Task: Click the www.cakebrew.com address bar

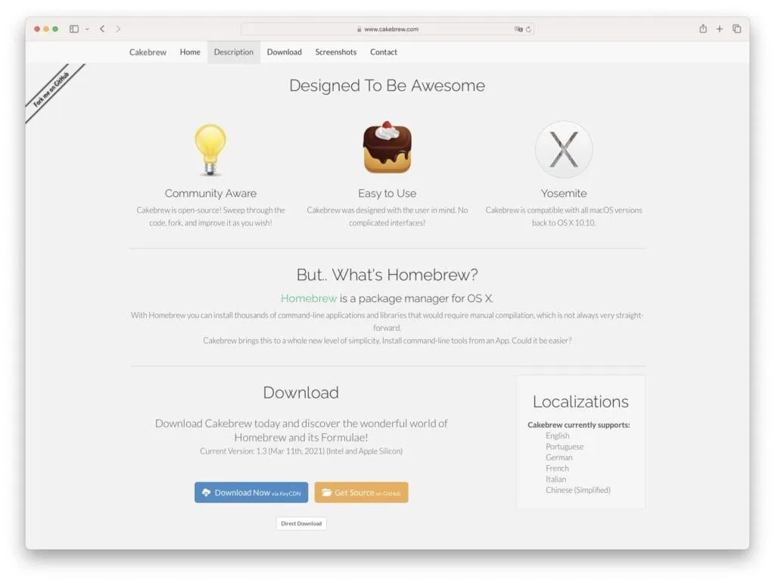Action: [x=387, y=30]
